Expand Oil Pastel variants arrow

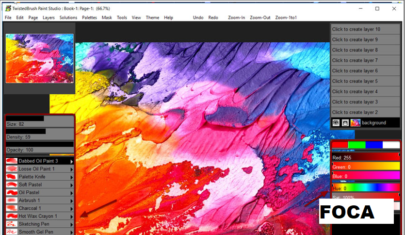(72, 193)
